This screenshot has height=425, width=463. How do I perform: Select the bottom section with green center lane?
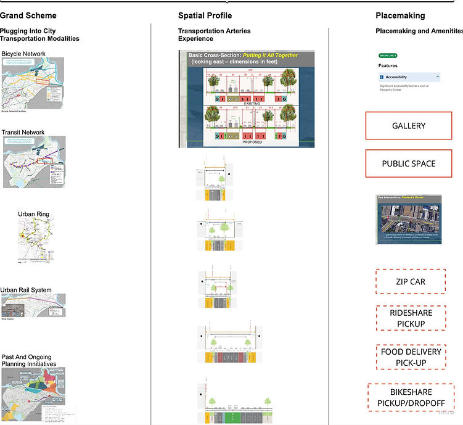click(235, 400)
